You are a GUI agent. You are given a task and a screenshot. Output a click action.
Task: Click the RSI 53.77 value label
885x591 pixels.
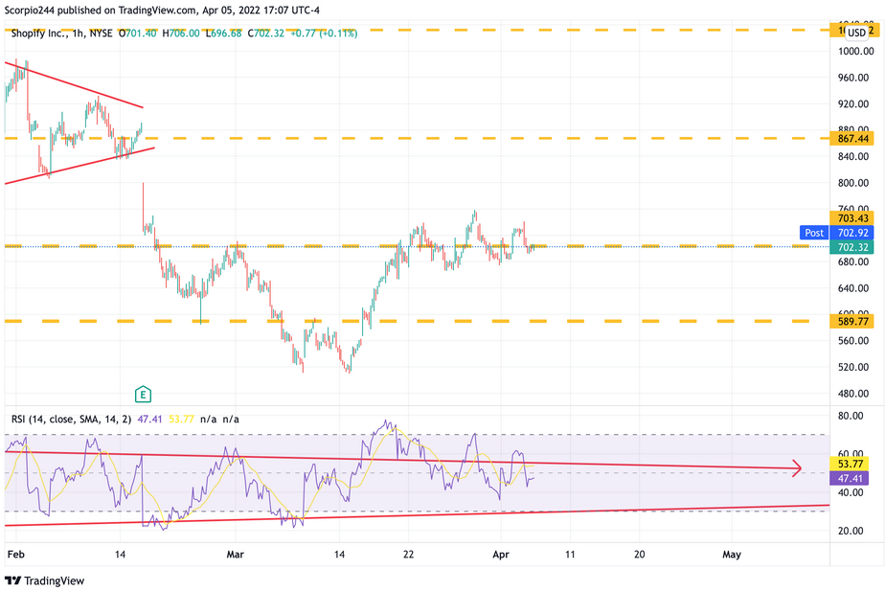coord(850,464)
